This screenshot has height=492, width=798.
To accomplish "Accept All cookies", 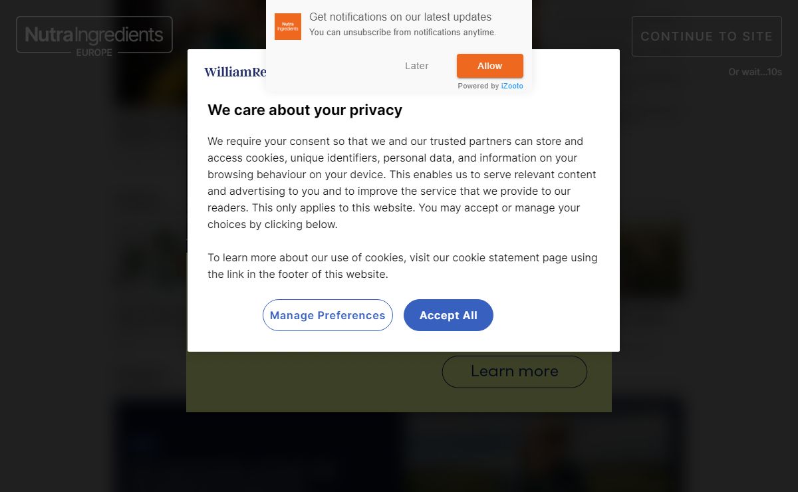I will click(448, 315).
